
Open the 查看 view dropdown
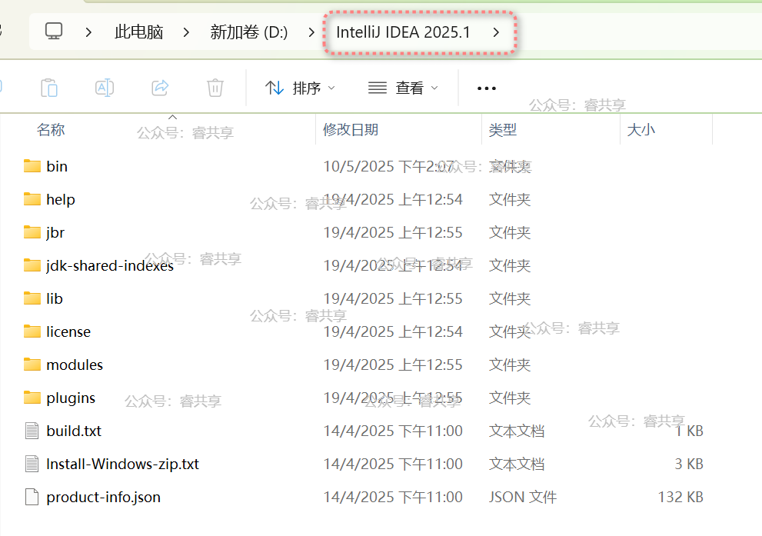(x=403, y=88)
